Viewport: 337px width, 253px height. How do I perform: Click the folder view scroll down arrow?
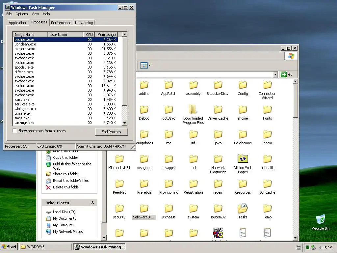coord(295,238)
